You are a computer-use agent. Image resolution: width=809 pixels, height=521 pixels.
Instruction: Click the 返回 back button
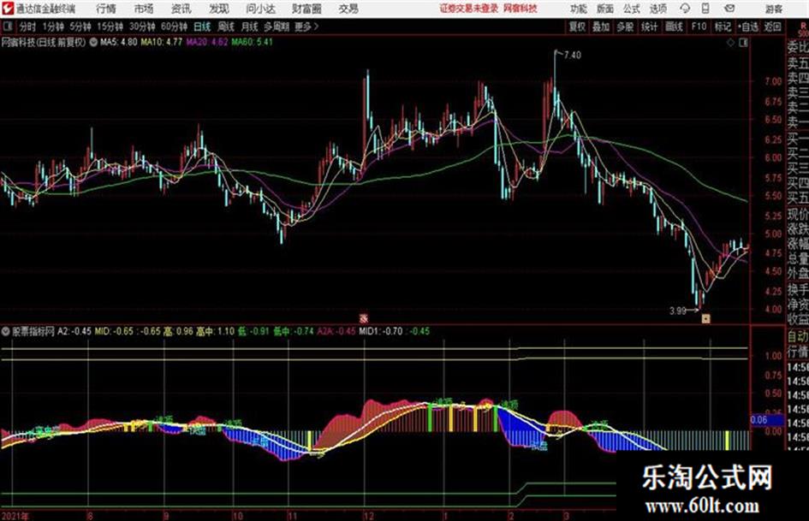tap(772, 27)
